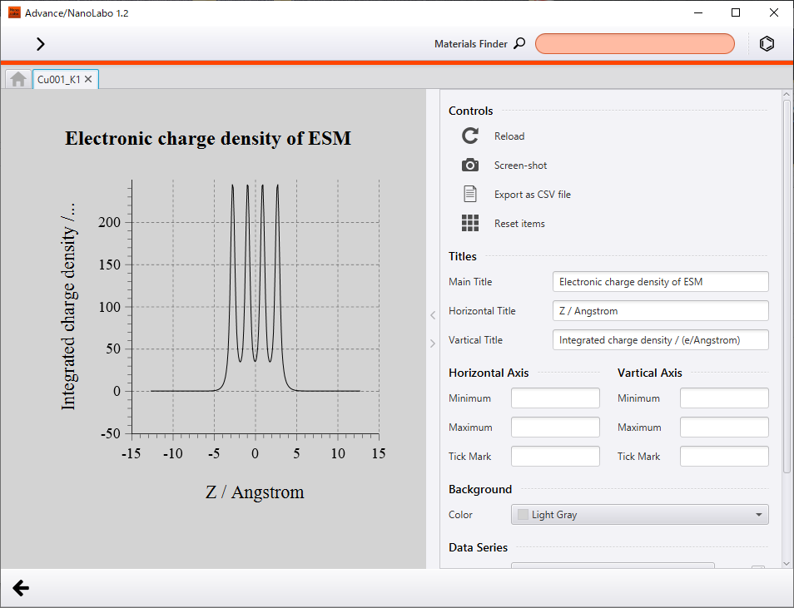Focus the Materials Finder search field

[x=634, y=44]
